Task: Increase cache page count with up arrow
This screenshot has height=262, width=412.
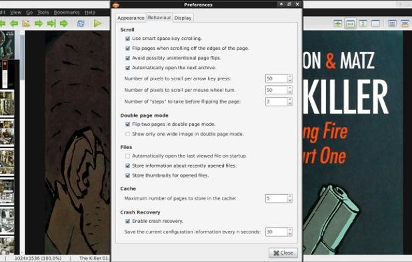Action: [x=290, y=196]
